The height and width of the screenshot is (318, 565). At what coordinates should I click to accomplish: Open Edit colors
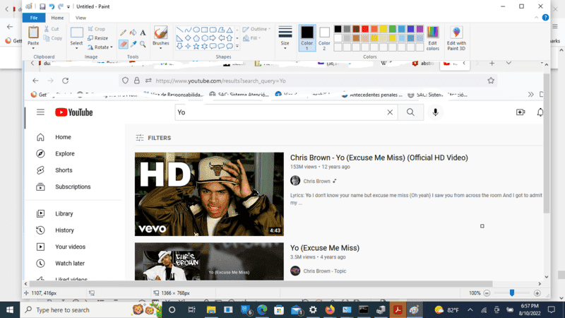pos(432,38)
